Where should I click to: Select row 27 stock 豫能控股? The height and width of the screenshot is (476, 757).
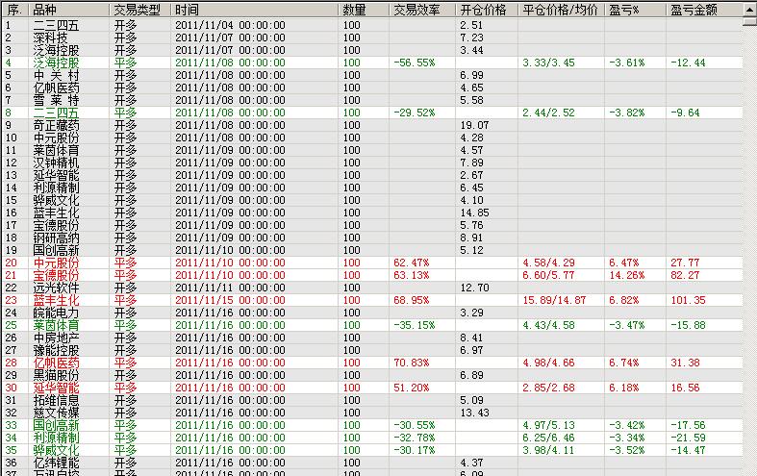click(56, 350)
